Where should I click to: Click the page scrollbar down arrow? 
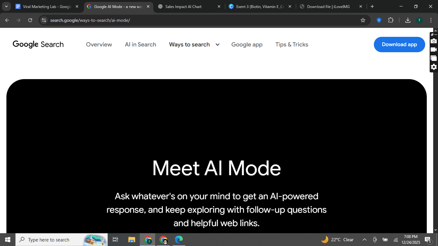tap(435, 230)
